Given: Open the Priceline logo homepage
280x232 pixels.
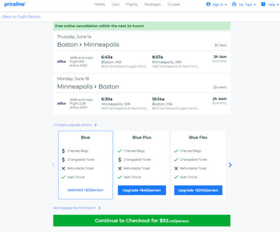Looking at the screenshot, I should [x=15, y=4].
